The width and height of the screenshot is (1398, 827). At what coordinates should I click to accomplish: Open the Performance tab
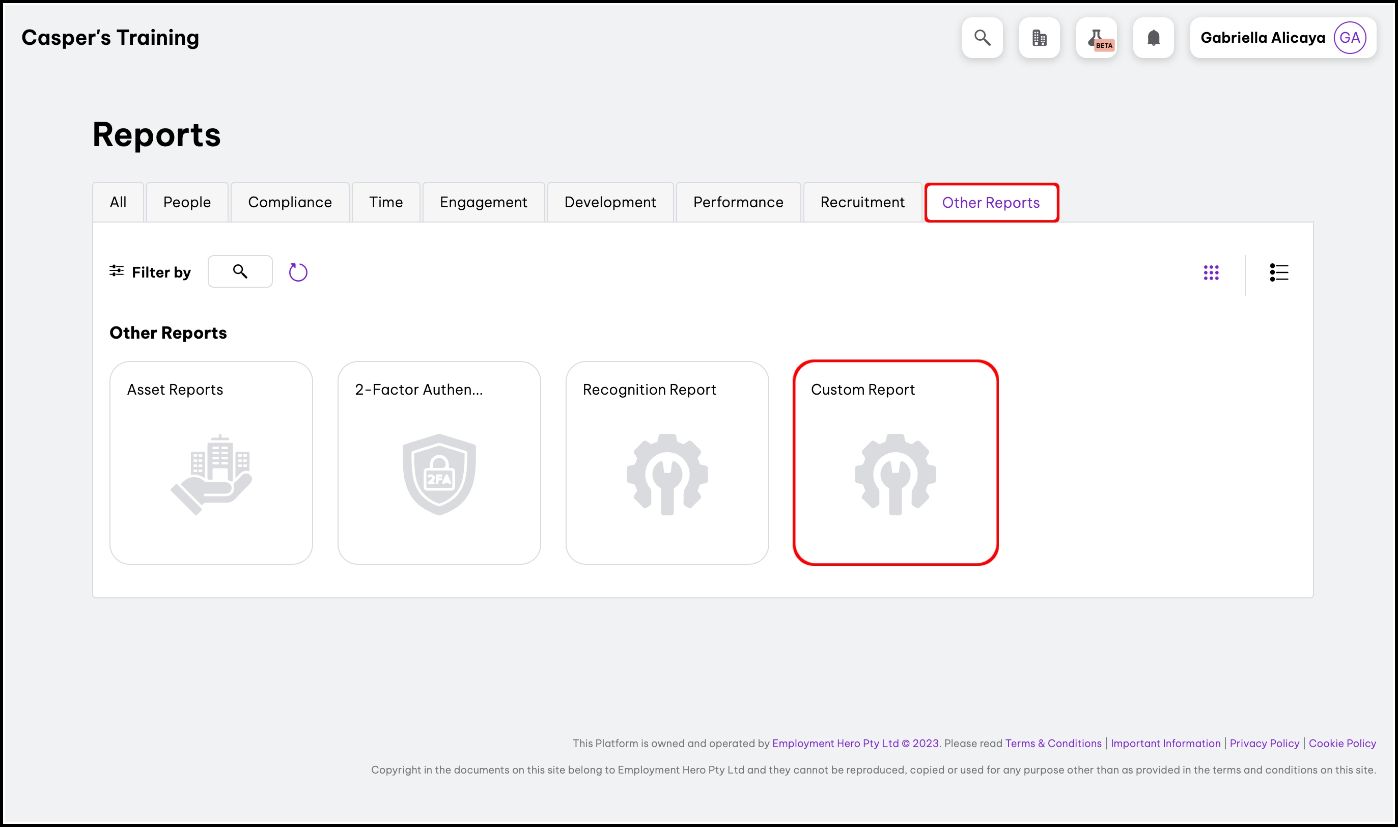[738, 202]
